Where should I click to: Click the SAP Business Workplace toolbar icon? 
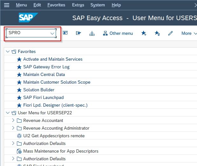pos(65,33)
